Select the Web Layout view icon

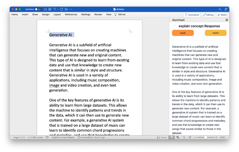(178, 137)
